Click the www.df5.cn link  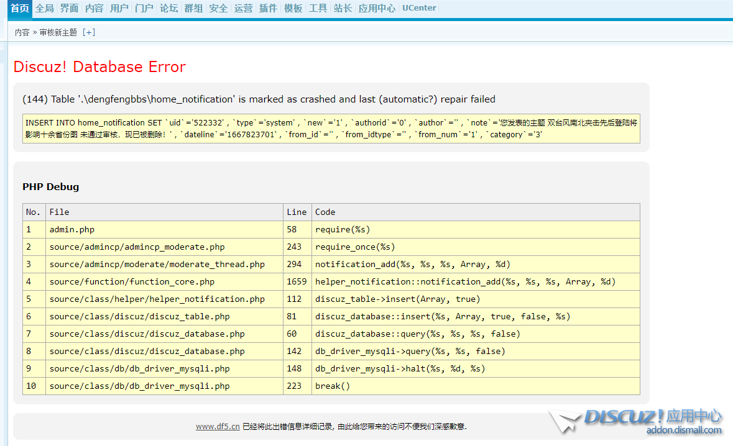[x=218, y=426]
